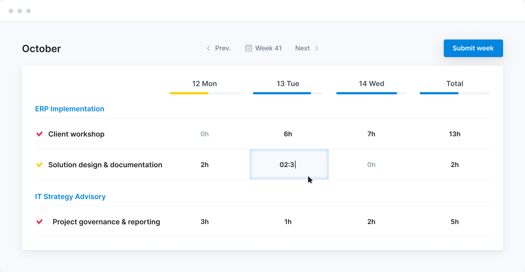Screen dimensions: 525x272
Task: Go to the previous week via Prev.
Action: click(223, 48)
